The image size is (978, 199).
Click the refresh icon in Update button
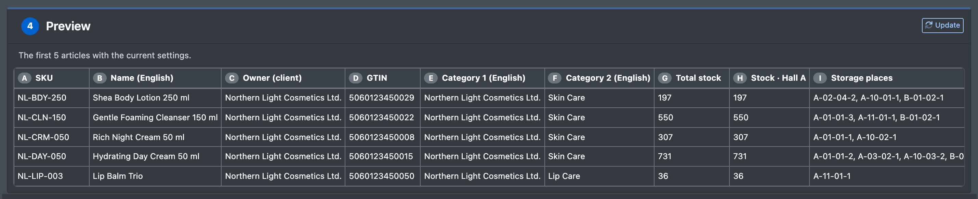click(929, 25)
